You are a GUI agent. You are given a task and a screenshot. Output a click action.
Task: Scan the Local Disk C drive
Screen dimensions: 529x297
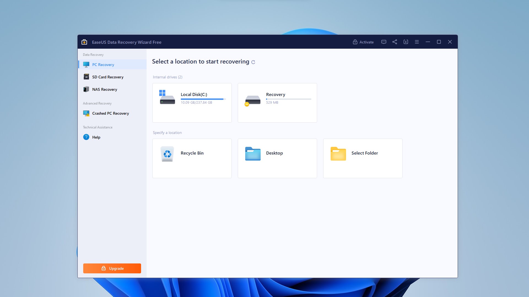pos(192,103)
